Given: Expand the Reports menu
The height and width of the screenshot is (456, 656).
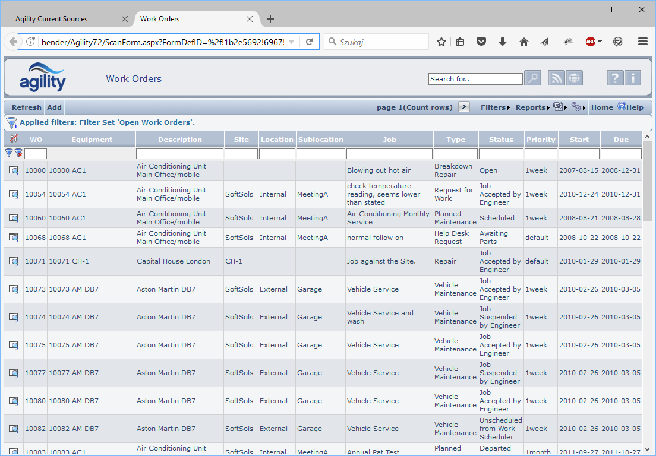Looking at the screenshot, I should [532, 107].
